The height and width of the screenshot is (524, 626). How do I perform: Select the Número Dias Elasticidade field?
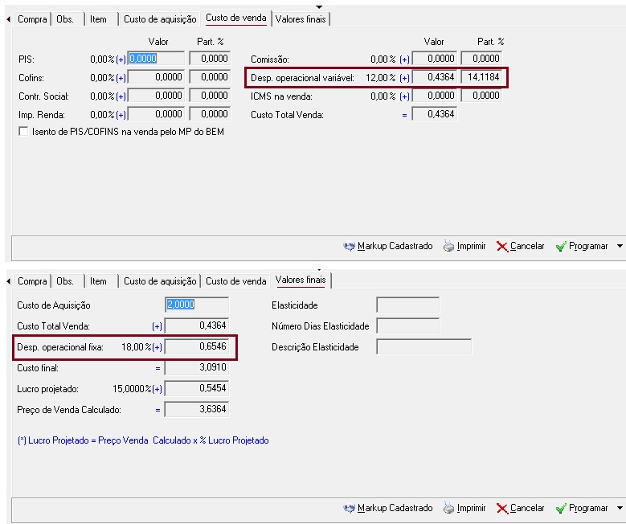coord(407,326)
